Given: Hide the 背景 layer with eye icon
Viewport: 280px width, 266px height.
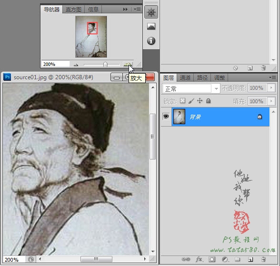Looking at the screenshot, I should click(166, 117).
